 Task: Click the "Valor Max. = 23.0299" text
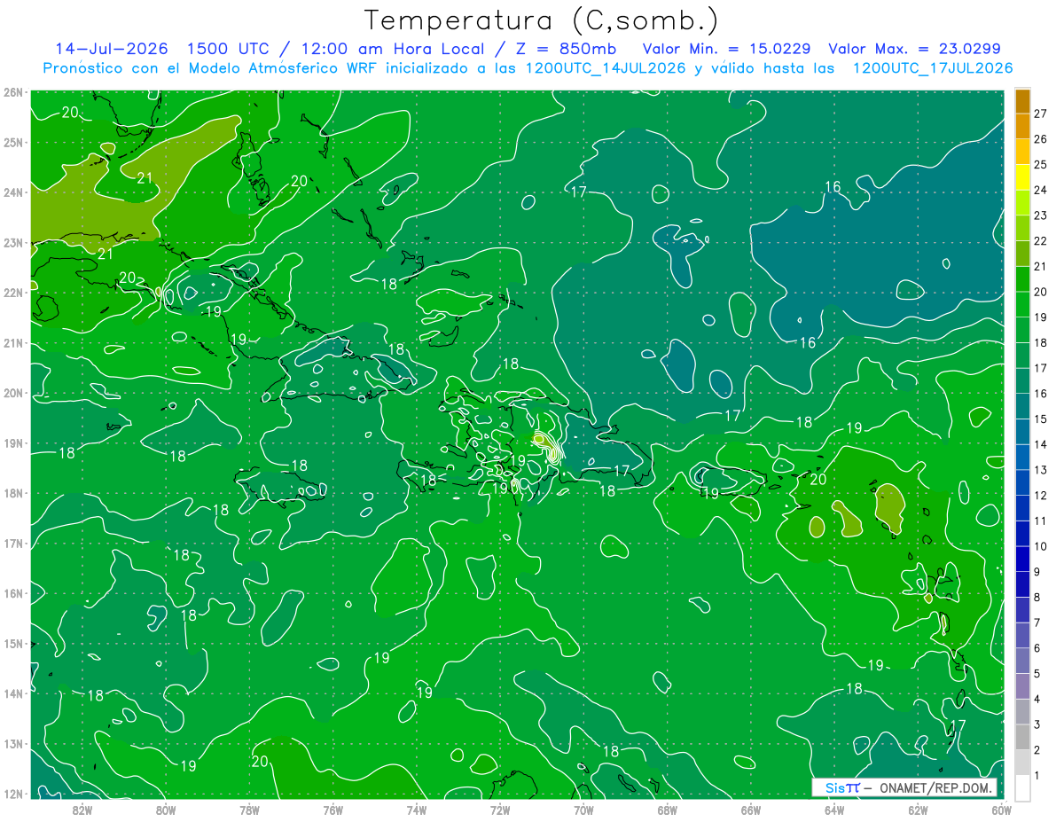point(915,49)
